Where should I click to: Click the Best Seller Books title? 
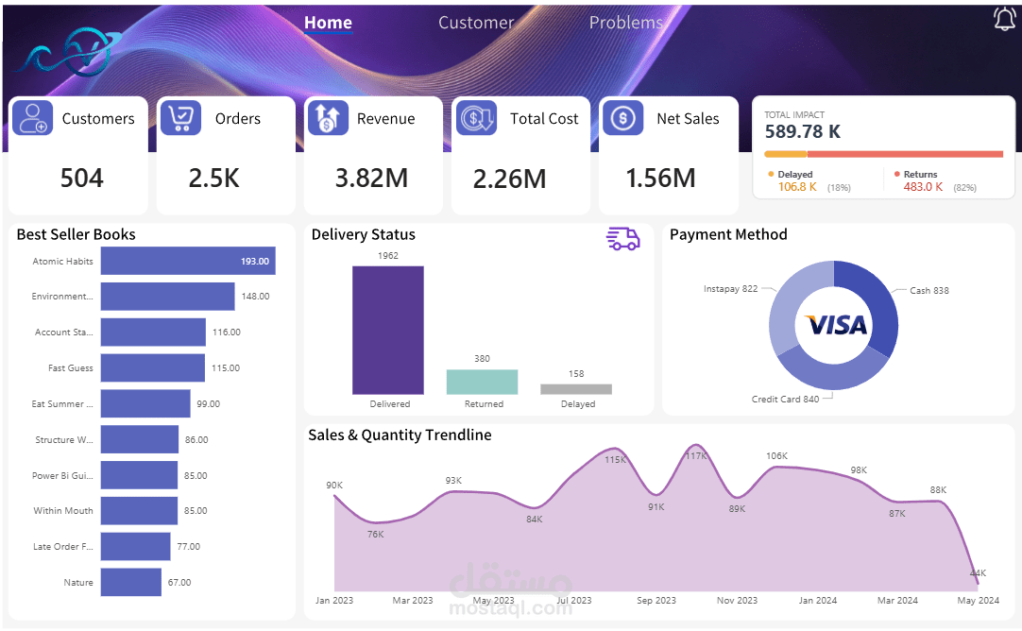pyautogui.click(x=77, y=234)
